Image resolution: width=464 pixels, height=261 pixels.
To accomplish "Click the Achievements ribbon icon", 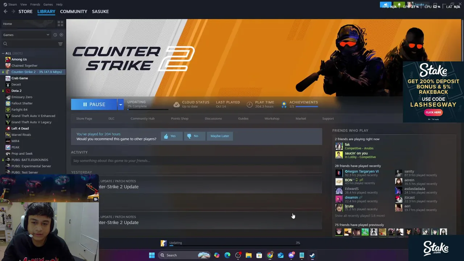I will pos(284,105).
